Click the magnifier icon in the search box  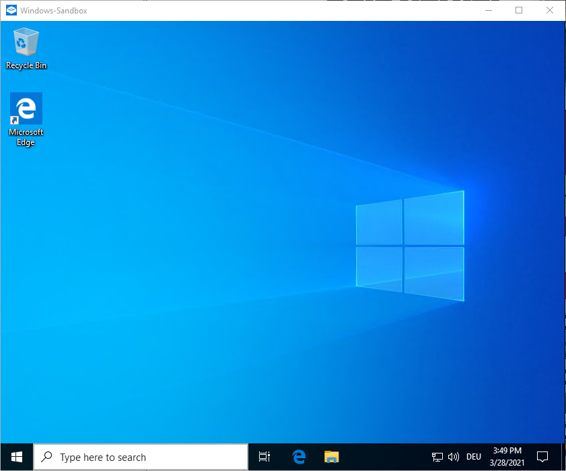click(47, 457)
